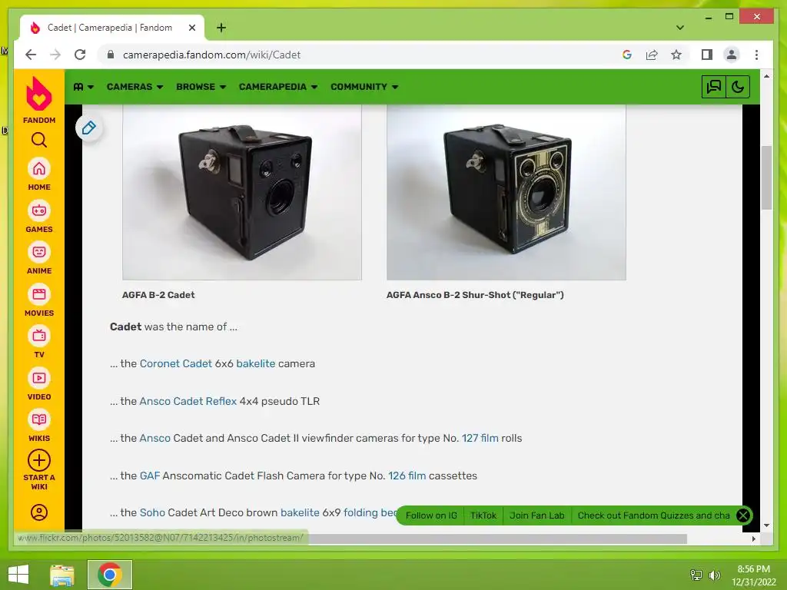The width and height of the screenshot is (787, 590).
Task: Open the Video section icon
Action: click(39, 378)
